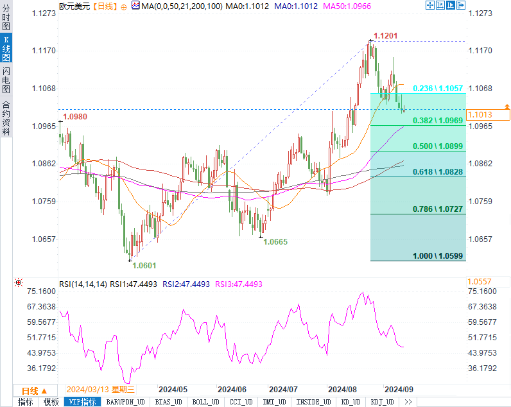Image resolution: width=511 pixels, height=407 pixels.
Task: Click the 2024/03/13 星期三 date label
Action: pos(101,390)
